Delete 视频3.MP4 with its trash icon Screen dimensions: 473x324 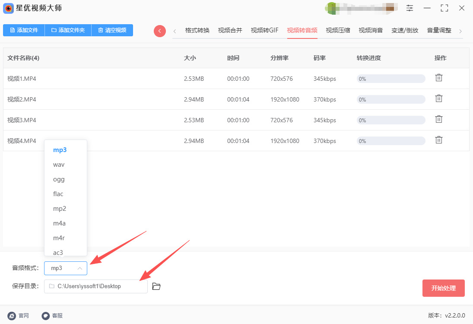pyautogui.click(x=438, y=119)
